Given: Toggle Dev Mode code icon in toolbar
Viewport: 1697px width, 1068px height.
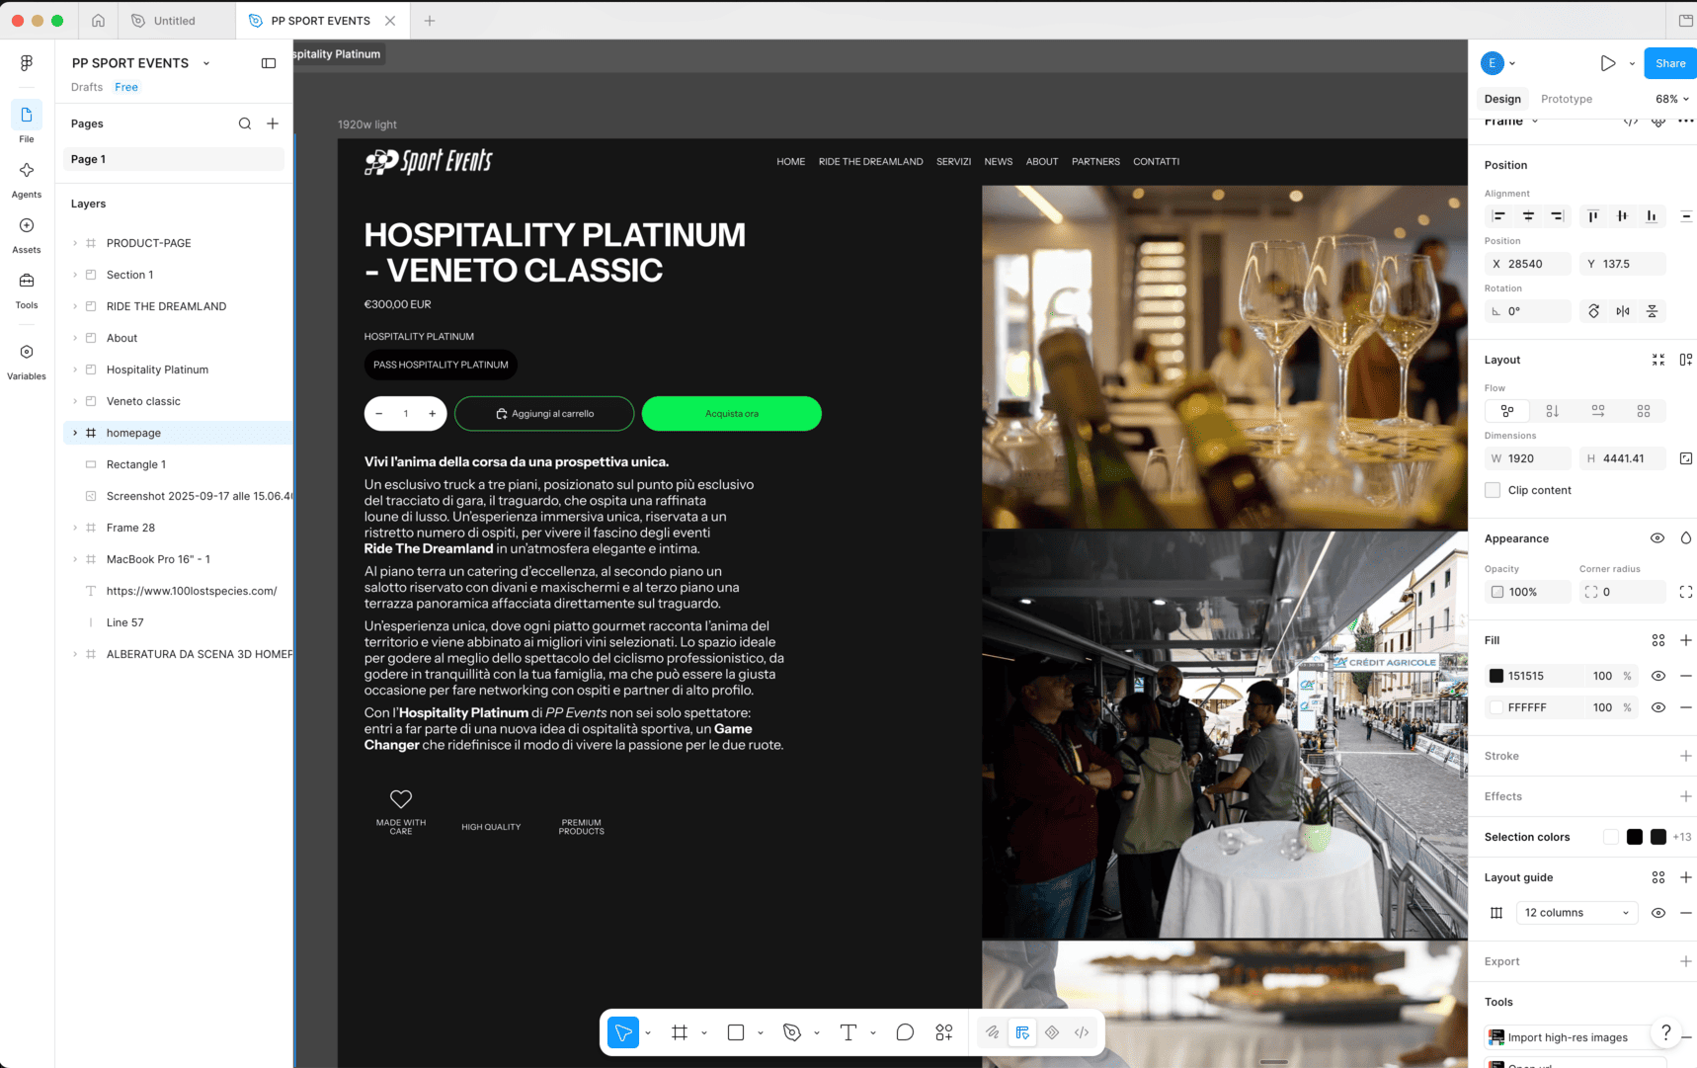Looking at the screenshot, I should coord(1082,1032).
